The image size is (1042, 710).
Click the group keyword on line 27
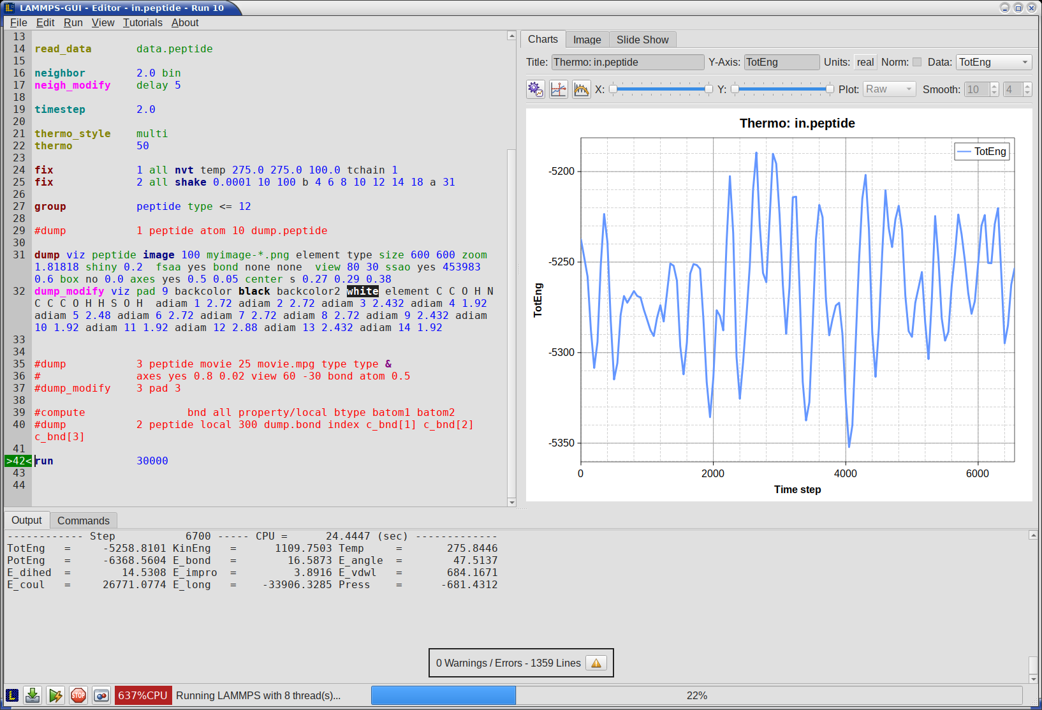(50, 206)
